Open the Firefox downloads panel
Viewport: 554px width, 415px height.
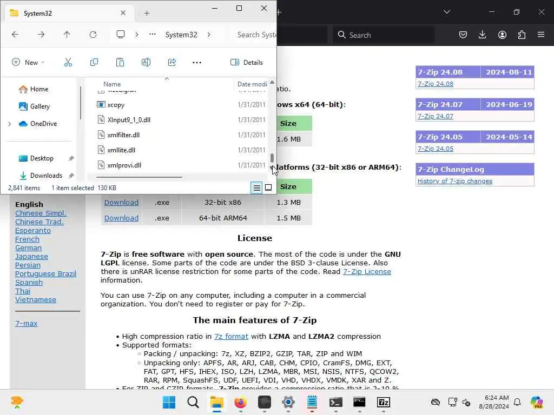point(482,35)
